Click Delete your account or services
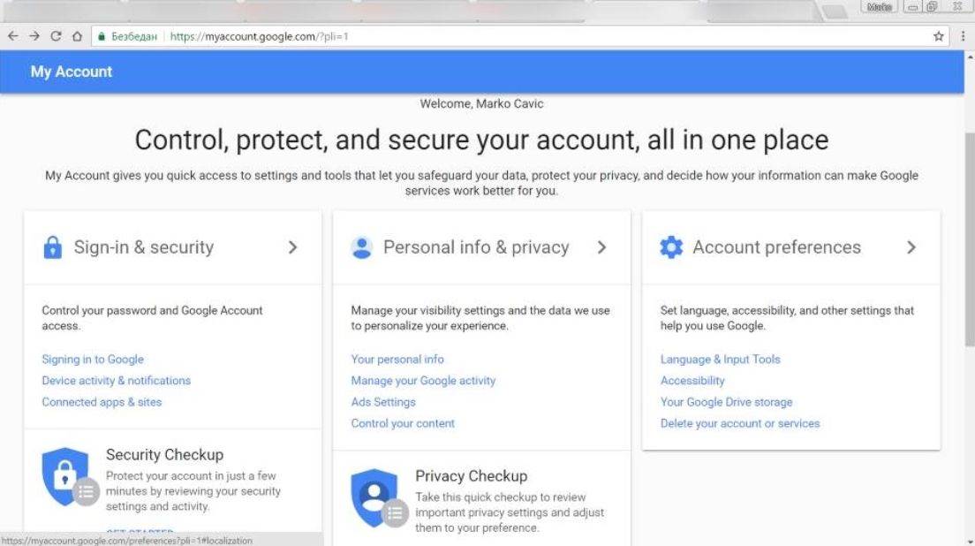The width and height of the screenshot is (975, 546). (x=740, y=423)
